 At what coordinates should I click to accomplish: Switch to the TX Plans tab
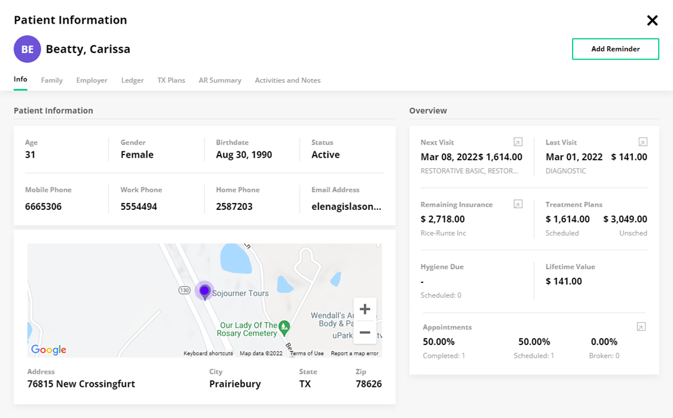pyautogui.click(x=171, y=80)
